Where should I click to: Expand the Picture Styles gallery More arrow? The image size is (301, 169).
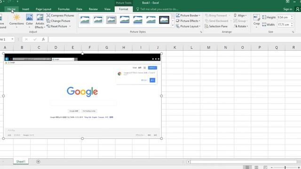click(x=173, y=25)
